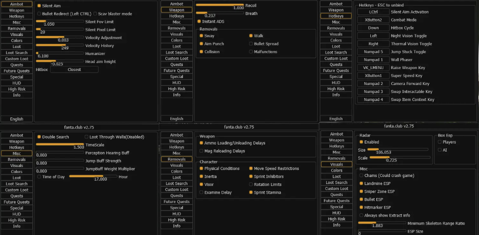Enable Players checkbox under Box Esp
The image size is (479, 235).
(x=439, y=142)
